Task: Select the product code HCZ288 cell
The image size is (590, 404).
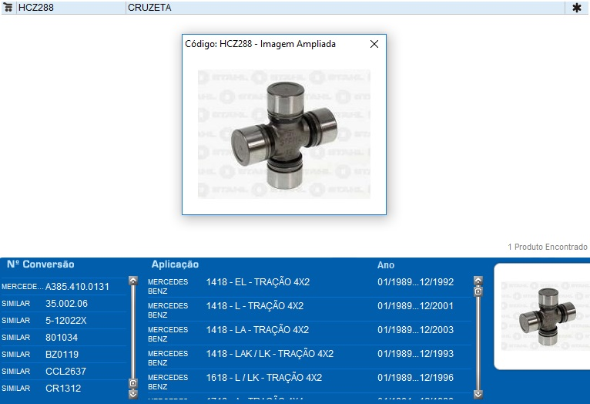Action: click(x=69, y=8)
